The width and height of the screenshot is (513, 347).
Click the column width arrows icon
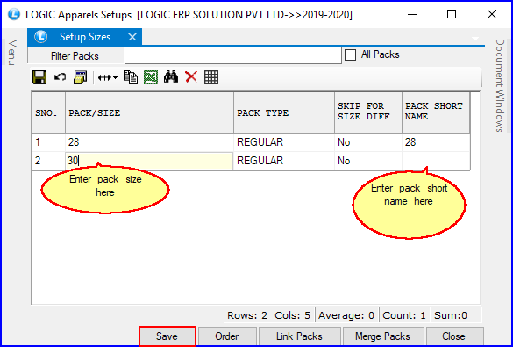coord(104,77)
